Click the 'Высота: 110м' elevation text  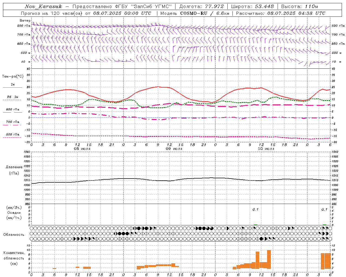point(300,6)
